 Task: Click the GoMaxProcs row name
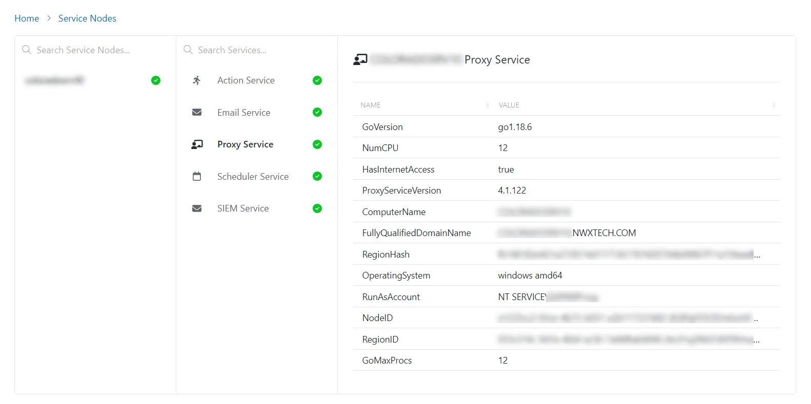[x=387, y=360]
